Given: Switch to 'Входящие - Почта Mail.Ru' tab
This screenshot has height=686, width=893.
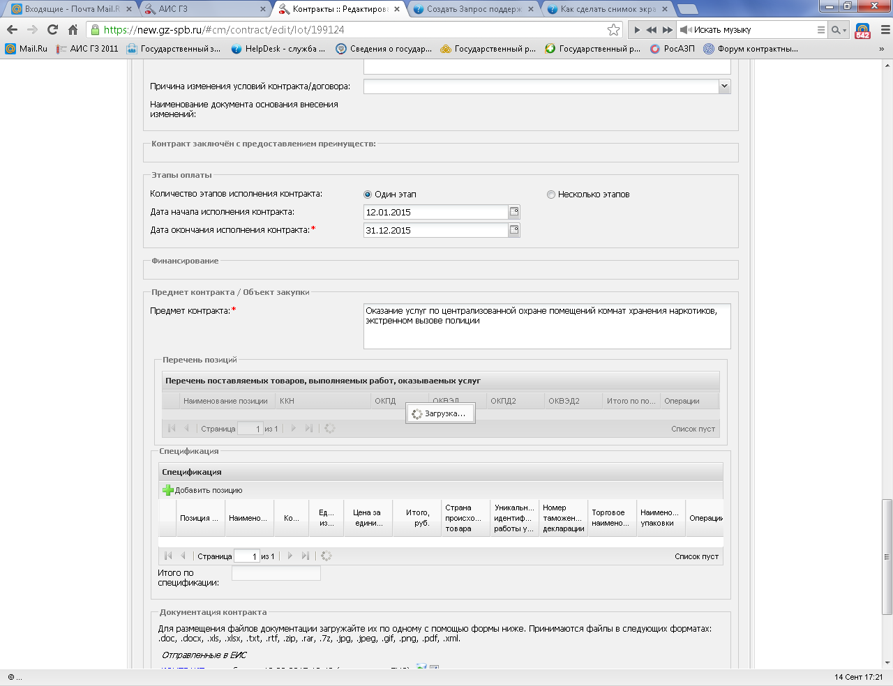Looking at the screenshot, I should click(x=70, y=9).
